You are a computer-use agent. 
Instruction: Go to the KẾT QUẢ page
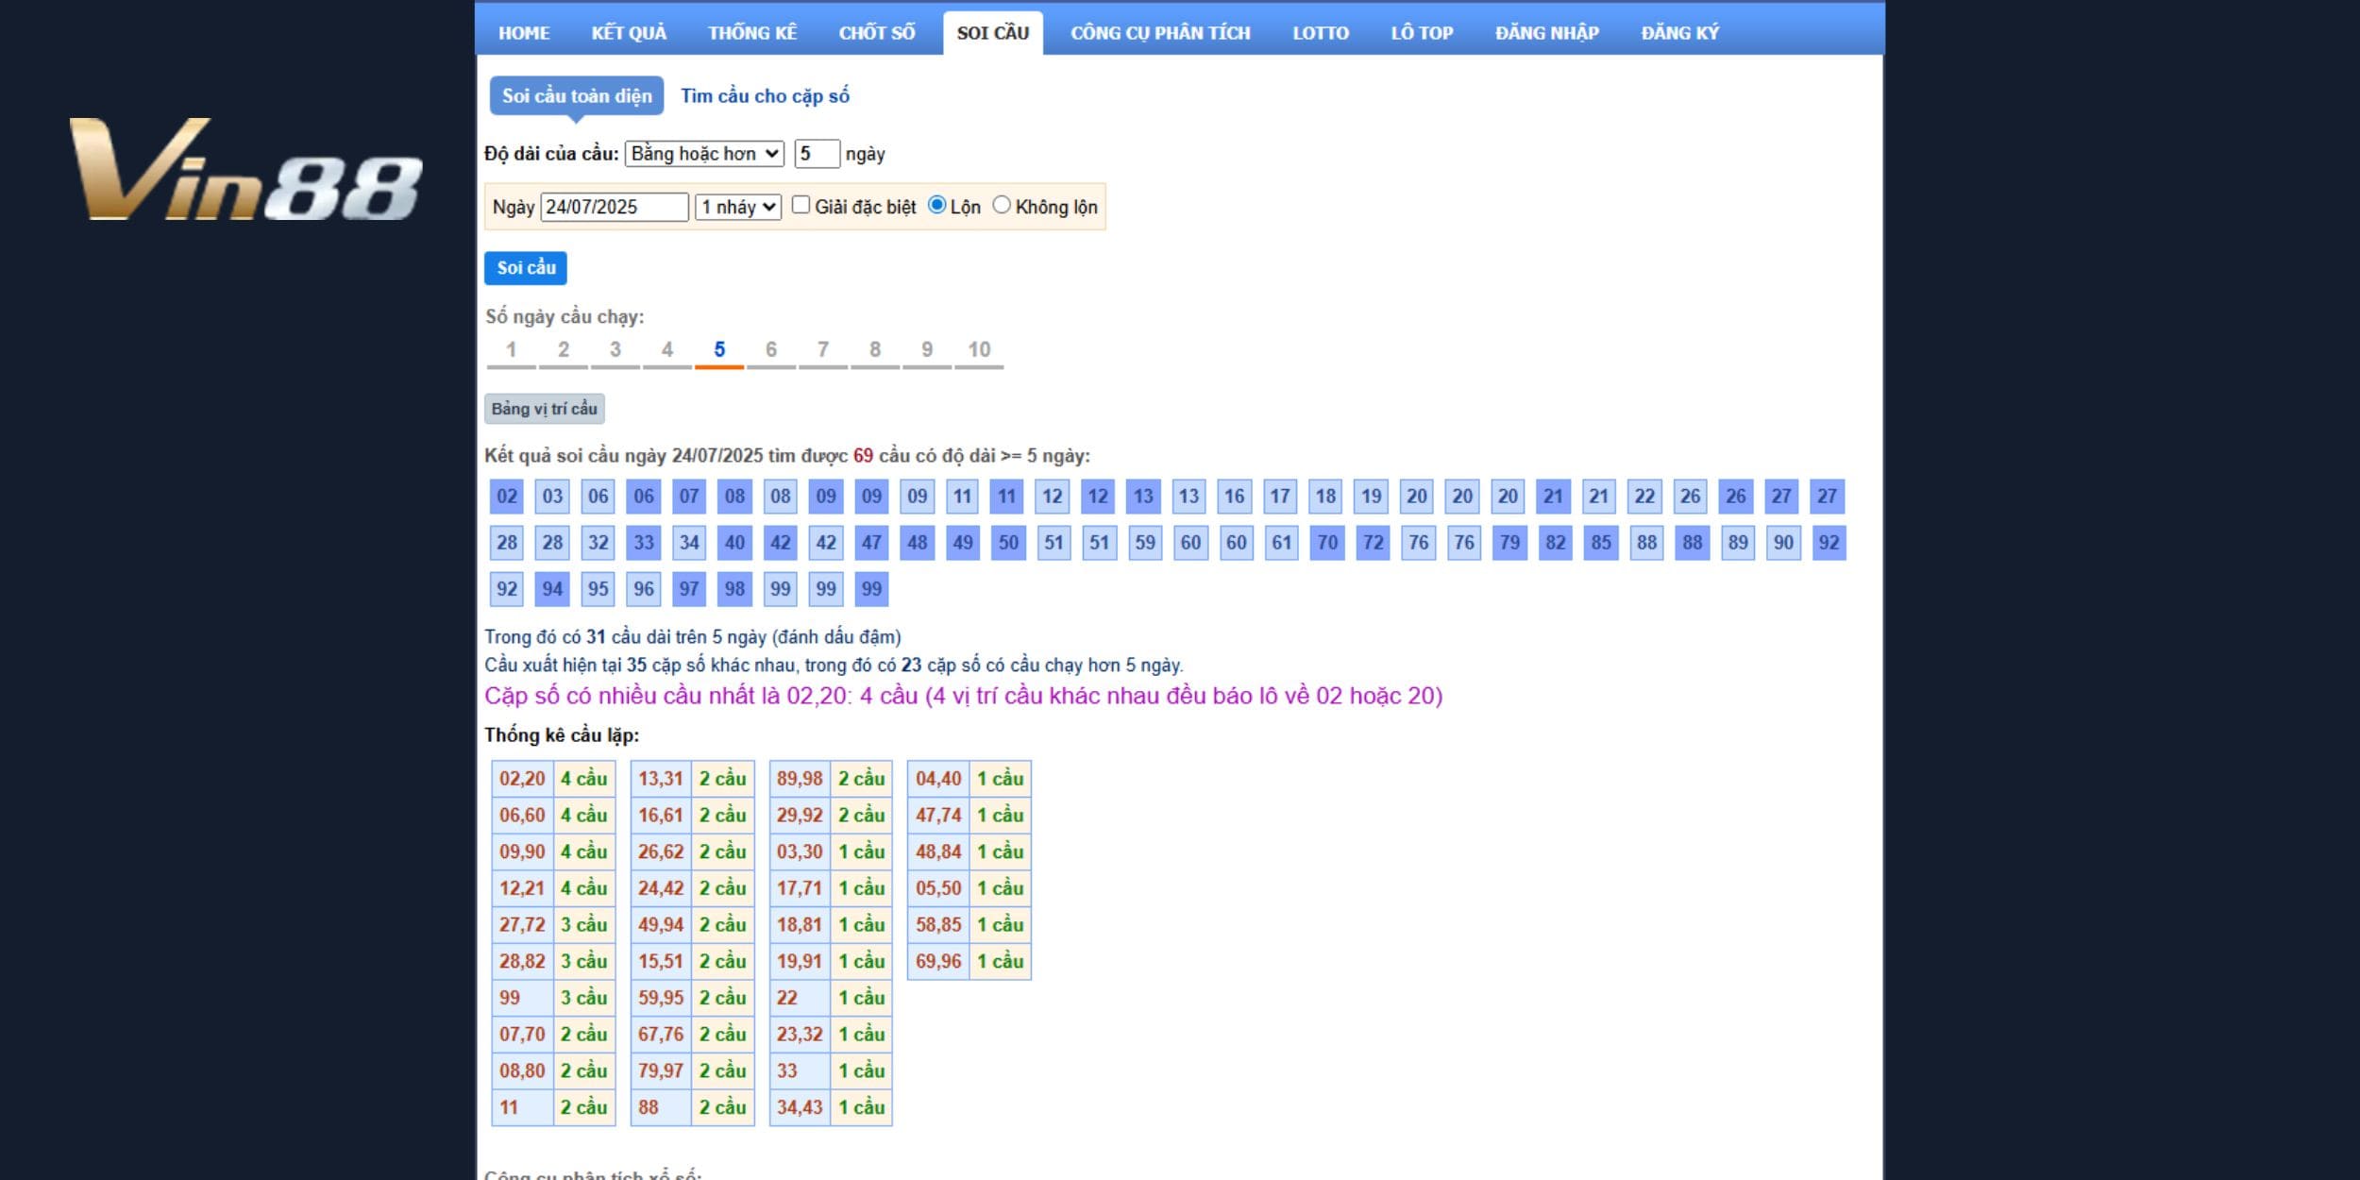629,33
